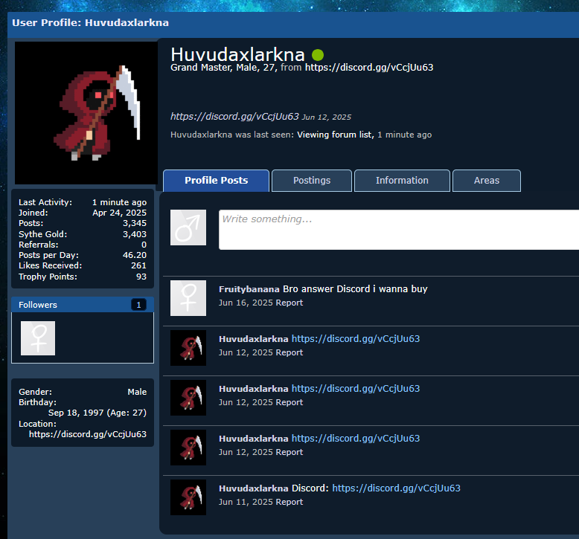Click the Followers heading
The width and height of the screenshot is (579, 539).
point(38,305)
